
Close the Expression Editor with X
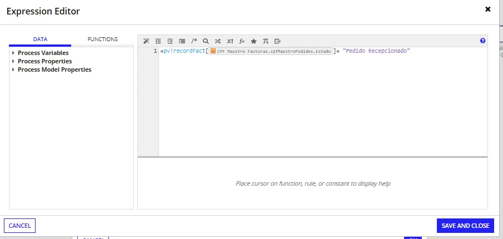[x=487, y=9]
